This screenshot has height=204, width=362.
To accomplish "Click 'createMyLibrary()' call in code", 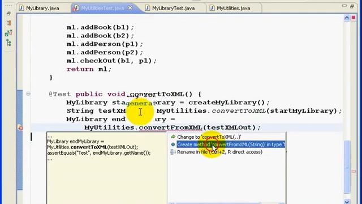I will pyautogui.click(x=226, y=103).
